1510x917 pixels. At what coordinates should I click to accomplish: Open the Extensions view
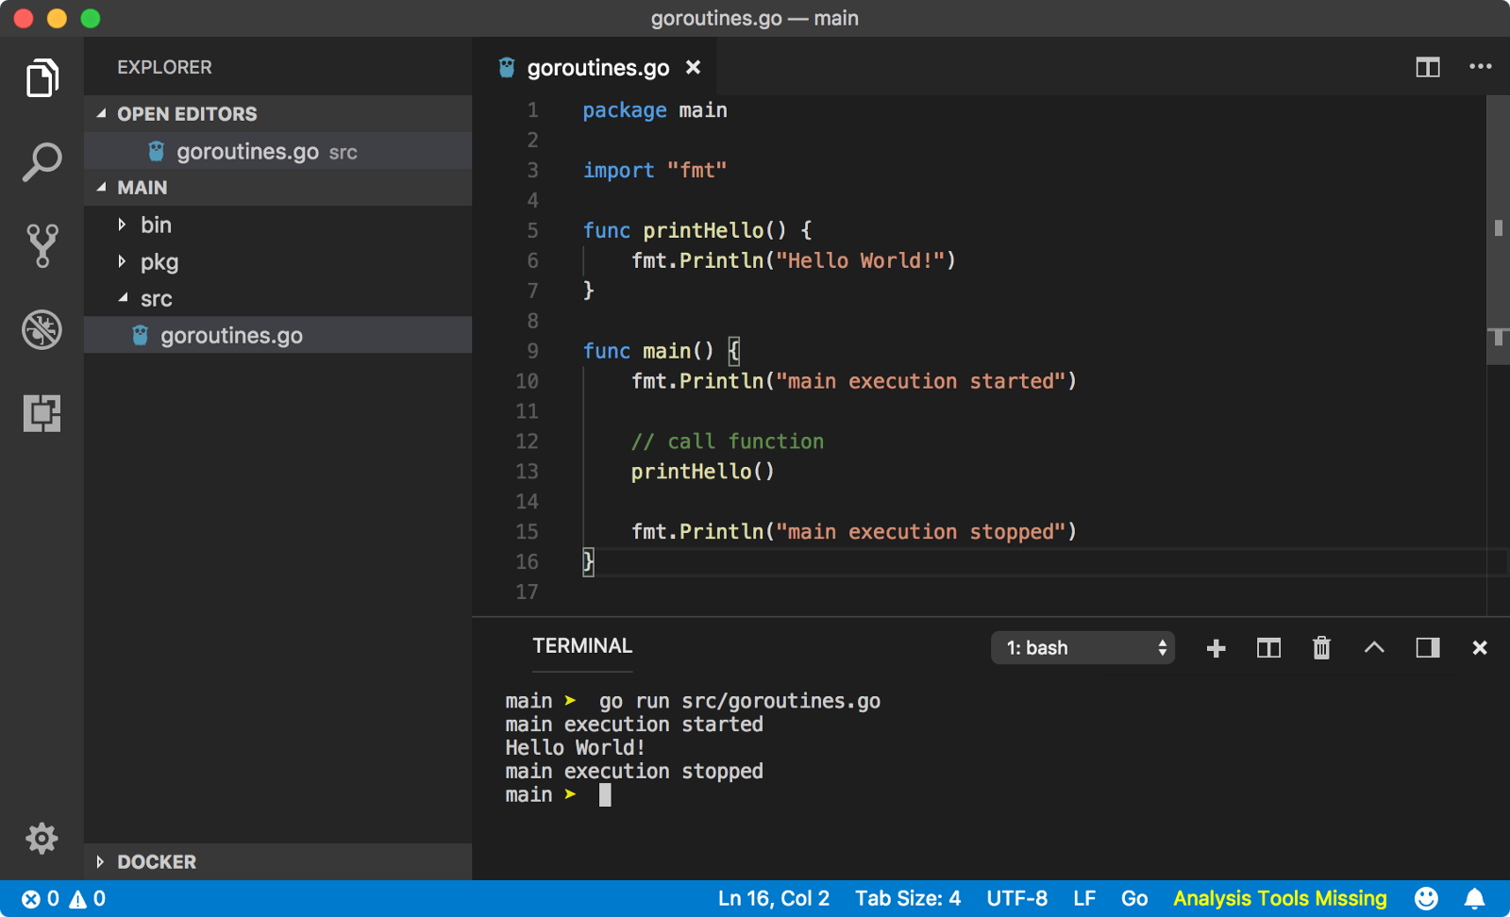[x=42, y=413]
